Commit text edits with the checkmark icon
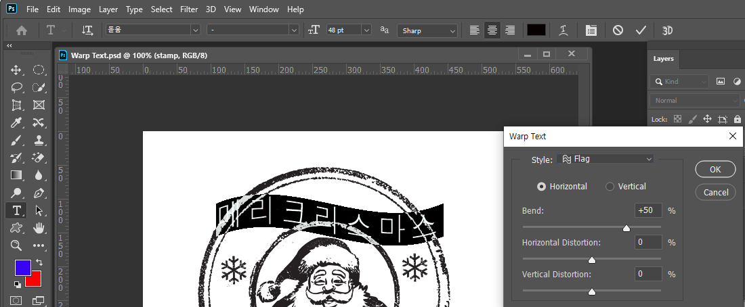745x307 pixels. 641,30
